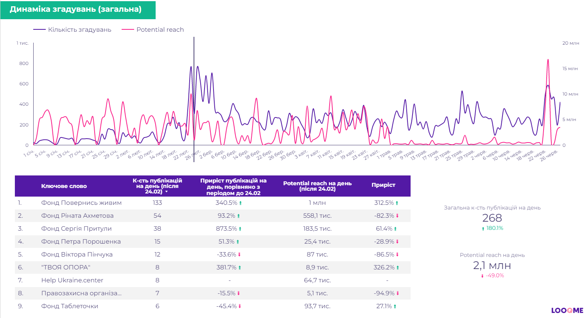Viewport: 585px width, 318px height.
Task: Click the green up arrow beside 51.3%
Action: (x=237, y=242)
